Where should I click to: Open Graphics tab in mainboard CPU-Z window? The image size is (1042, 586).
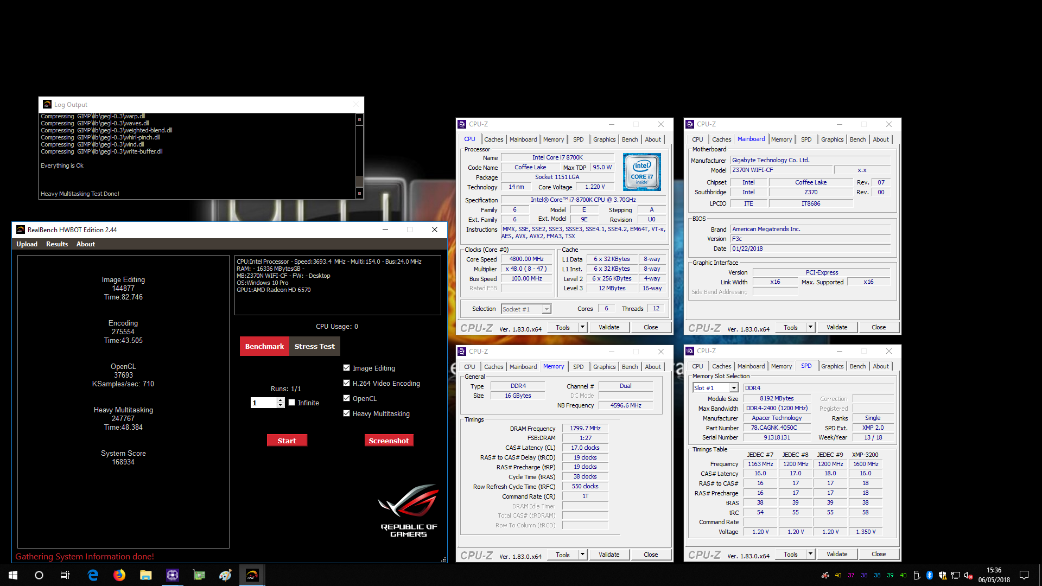pos(832,139)
